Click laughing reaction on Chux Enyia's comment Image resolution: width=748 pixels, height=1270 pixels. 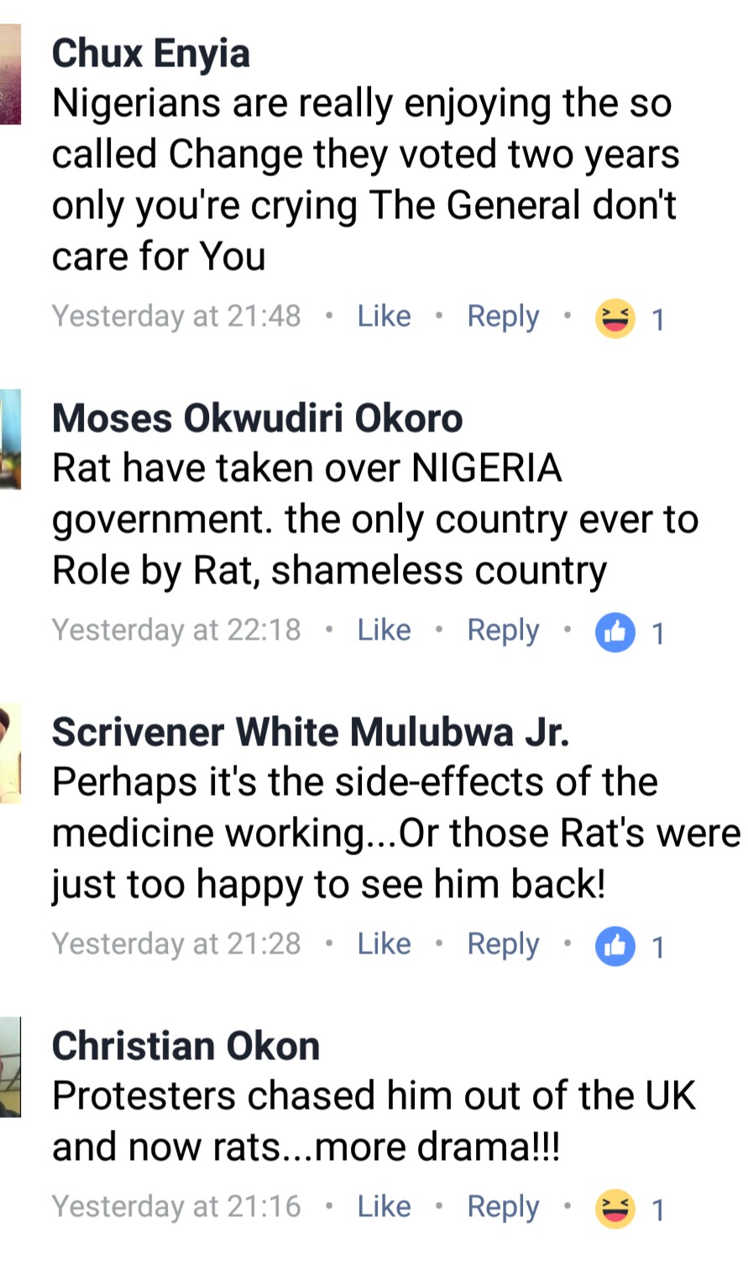[615, 319]
